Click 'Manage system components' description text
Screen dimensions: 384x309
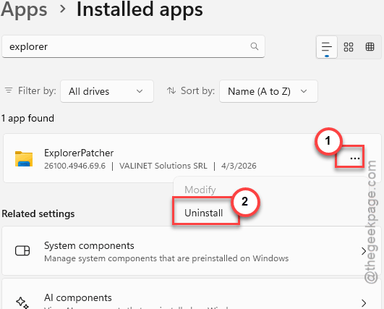point(166,258)
